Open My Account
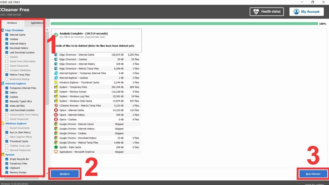The image size is (329, 185). 306,12
